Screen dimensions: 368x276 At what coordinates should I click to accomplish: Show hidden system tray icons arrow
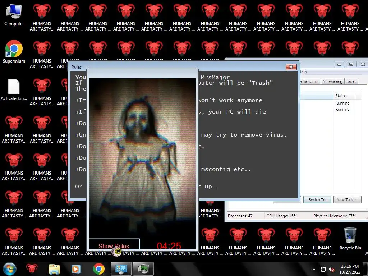[x=314, y=269]
